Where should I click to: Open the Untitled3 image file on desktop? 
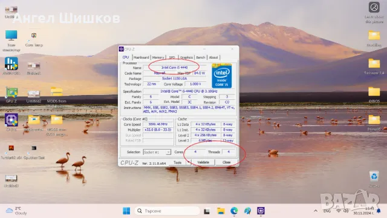[11, 180]
